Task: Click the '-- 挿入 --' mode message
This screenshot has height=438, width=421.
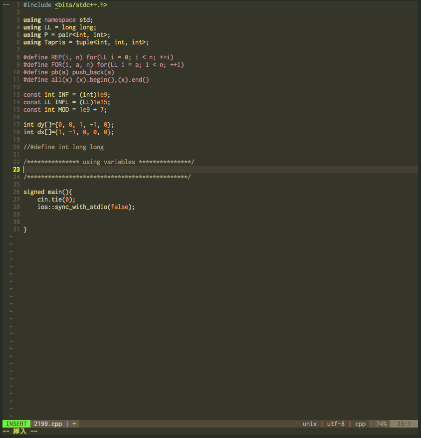Action: pos(20,432)
